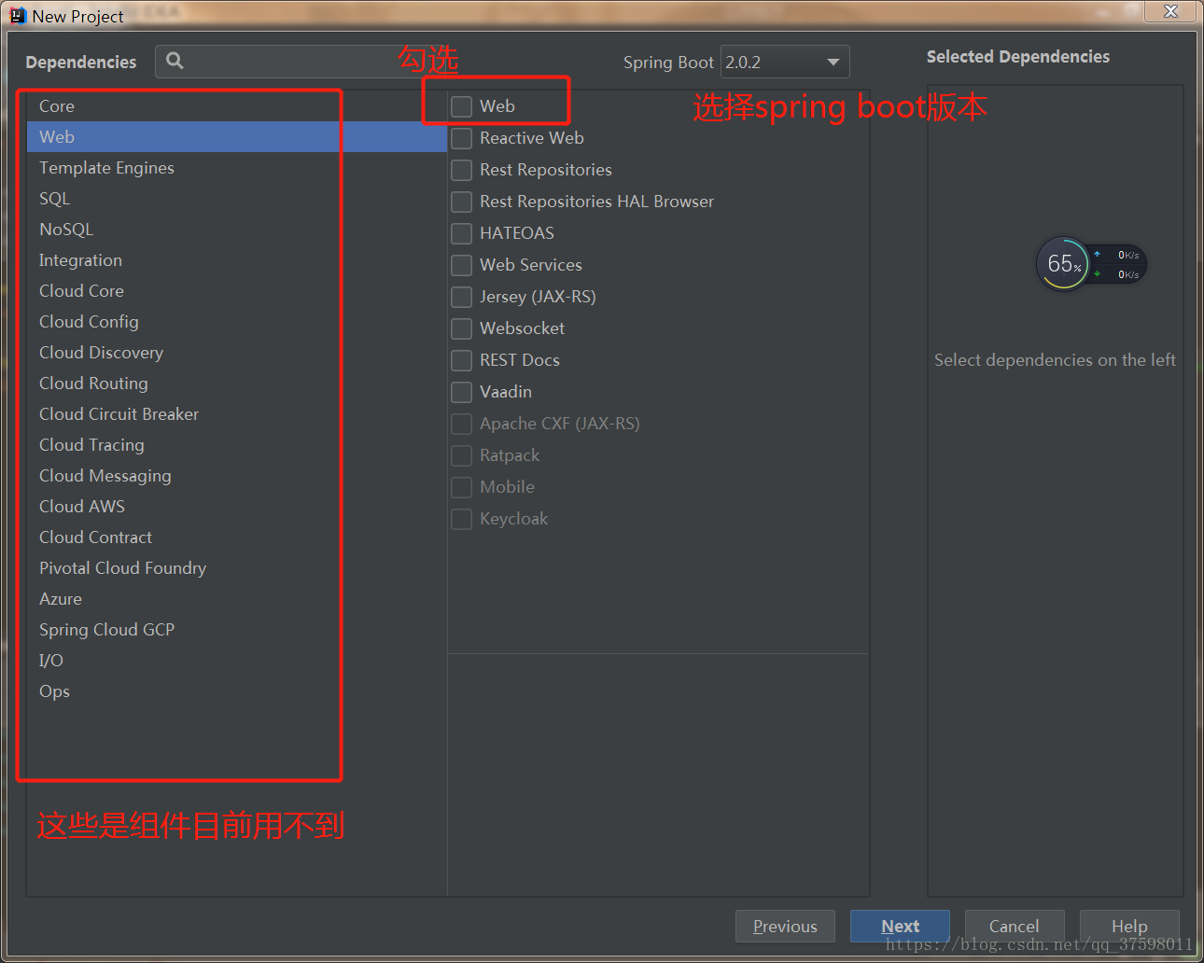Open the Template Engines category
Screen dimensions: 1204x963
(x=236, y=168)
